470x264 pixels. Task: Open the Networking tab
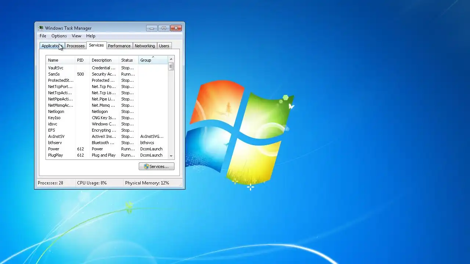click(145, 46)
